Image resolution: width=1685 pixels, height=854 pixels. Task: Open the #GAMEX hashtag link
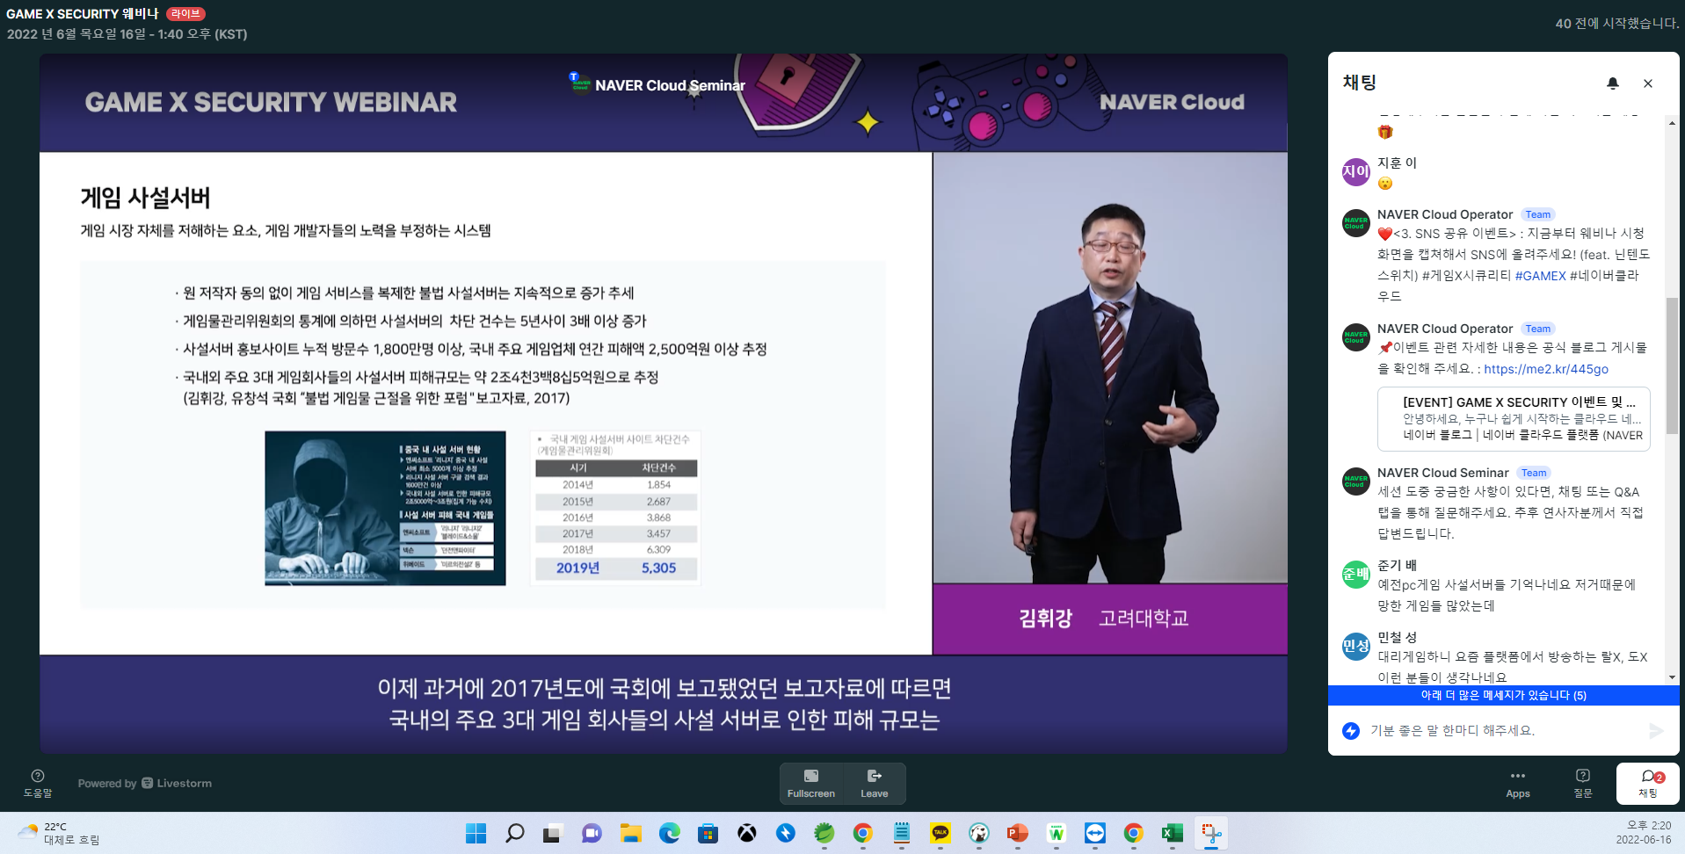click(1540, 276)
